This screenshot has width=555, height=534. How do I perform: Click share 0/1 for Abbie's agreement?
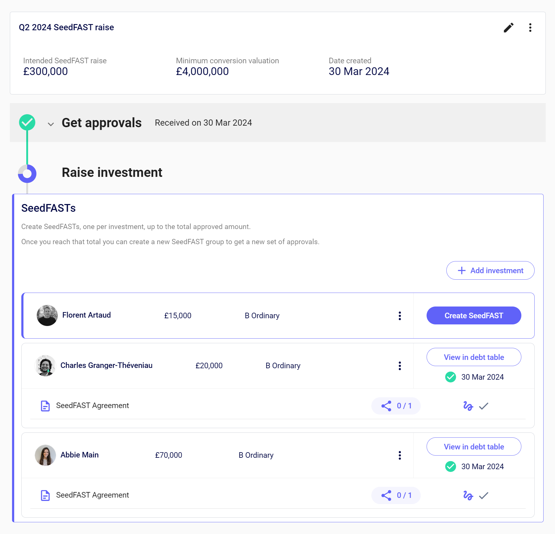click(x=396, y=495)
